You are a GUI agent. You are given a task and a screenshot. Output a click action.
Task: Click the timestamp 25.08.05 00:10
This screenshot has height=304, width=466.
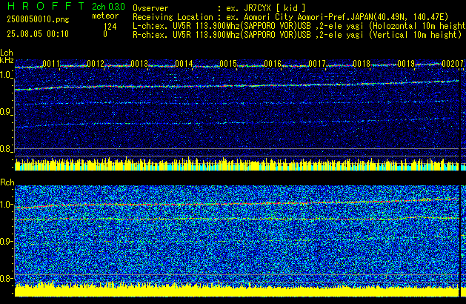coord(38,34)
